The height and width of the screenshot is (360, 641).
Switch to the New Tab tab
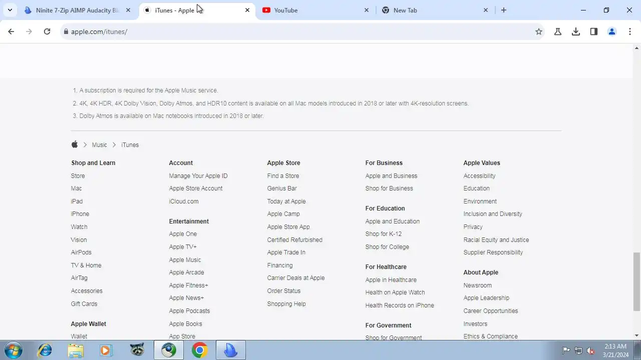point(435,10)
